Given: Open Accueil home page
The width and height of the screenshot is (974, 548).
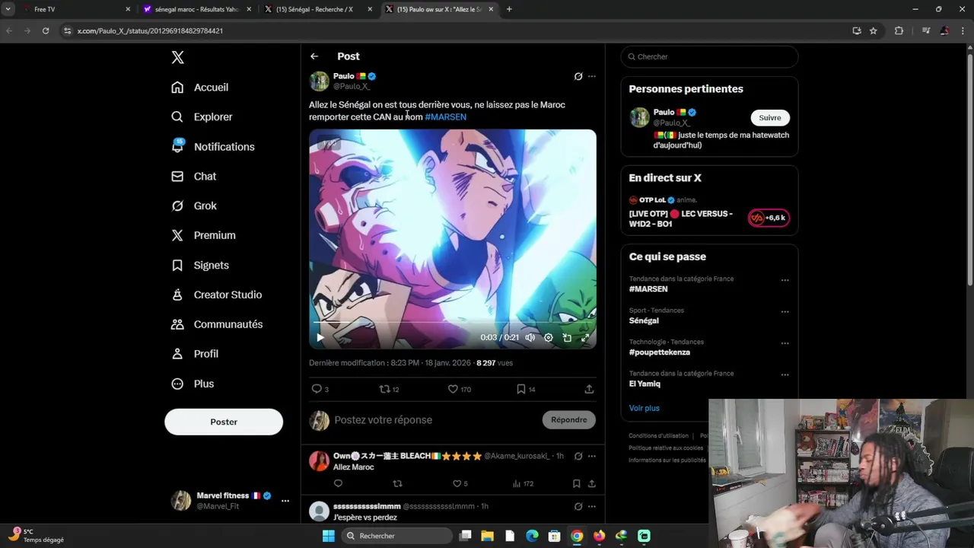Looking at the screenshot, I should pyautogui.click(x=200, y=88).
